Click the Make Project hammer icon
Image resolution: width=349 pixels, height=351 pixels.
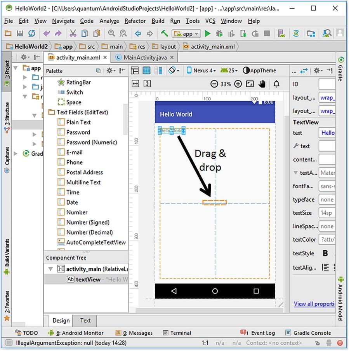[165, 33]
